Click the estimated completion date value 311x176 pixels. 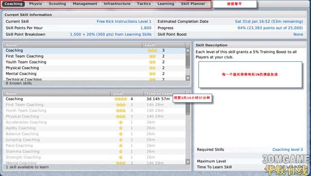click(269, 21)
